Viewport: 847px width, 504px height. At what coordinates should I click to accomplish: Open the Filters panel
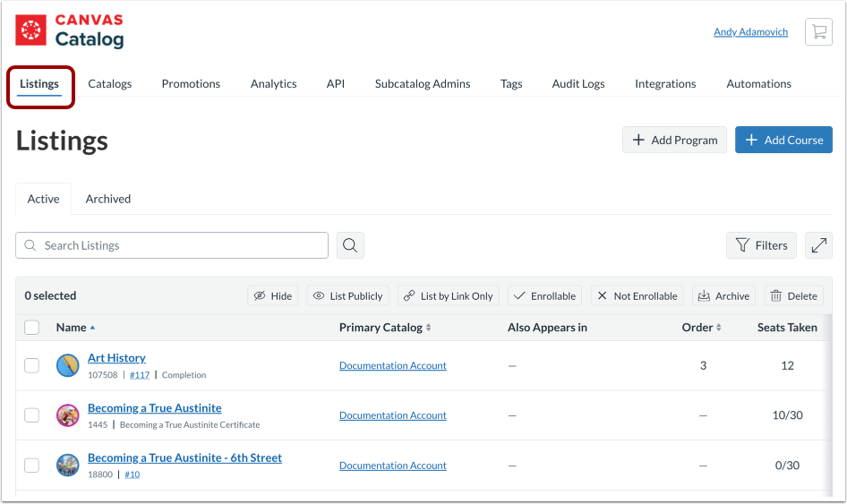point(761,245)
